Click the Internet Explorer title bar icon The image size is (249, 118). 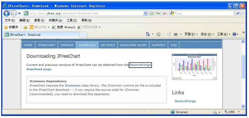pyautogui.click(x=5, y=6)
